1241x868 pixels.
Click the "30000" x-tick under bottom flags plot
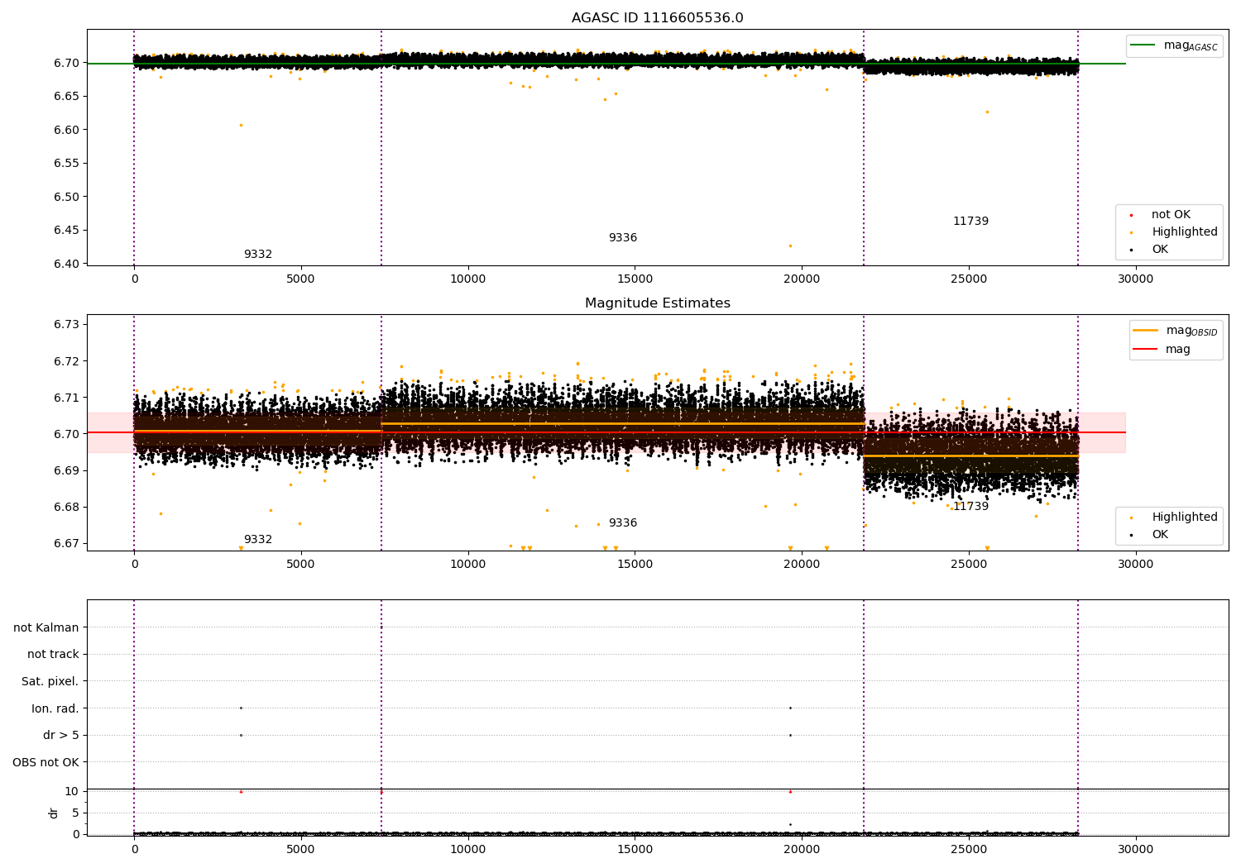(1135, 850)
